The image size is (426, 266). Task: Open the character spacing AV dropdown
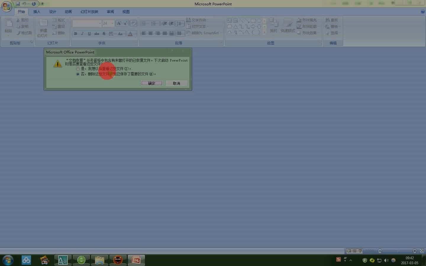pos(111,34)
